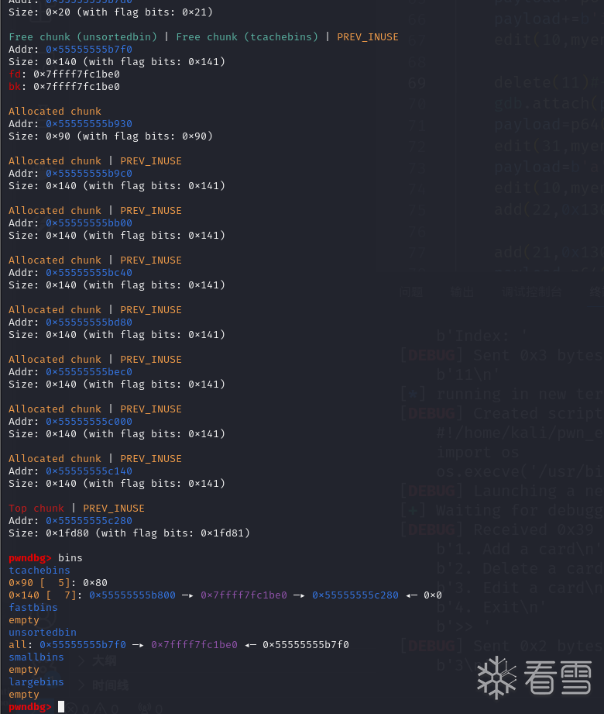Image resolution: width=604 pixels, height=714 pixels.
Task: Click the warnings triangle icon in status bar
Action: tap(99, 706)
